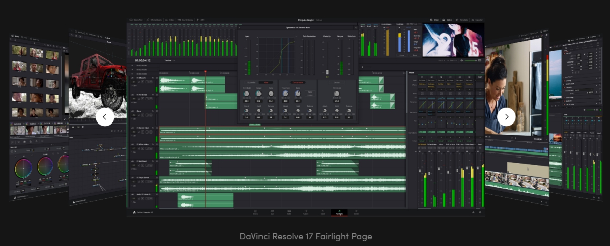This screenshot has width=610, height=246.
Task: Click the Send Listen button in Compressor
Action: coord(310,94)
